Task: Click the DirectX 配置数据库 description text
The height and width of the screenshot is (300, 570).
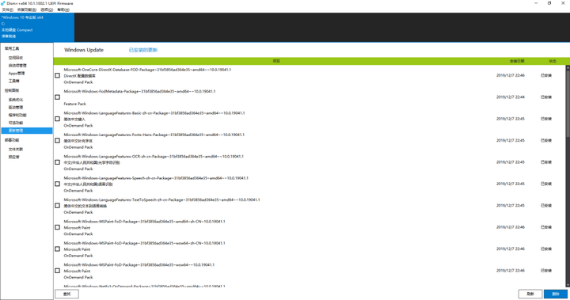Action: (80, 76)
